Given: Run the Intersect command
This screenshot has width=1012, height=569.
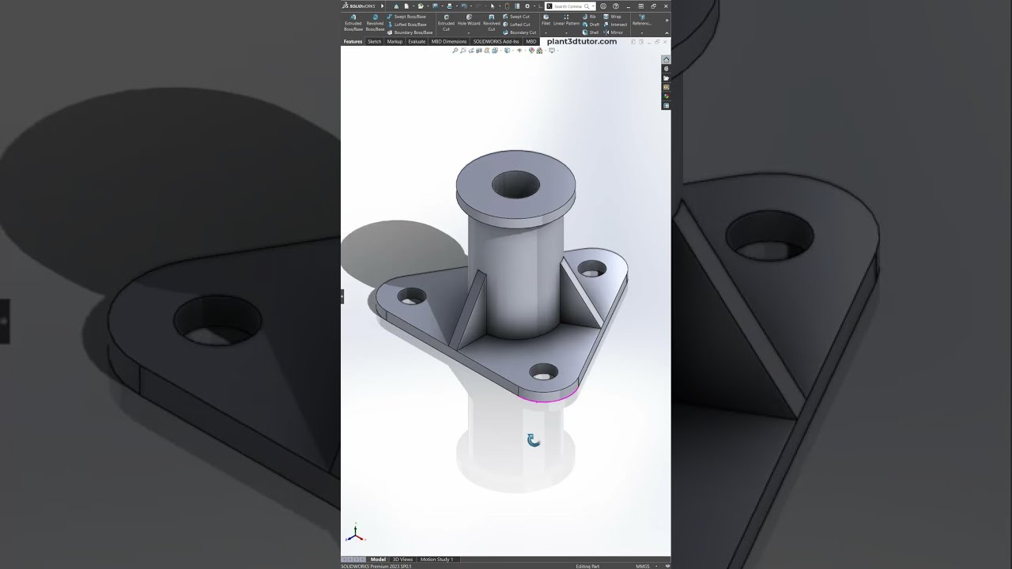Looking at the screenshot, I should click(x=615, y=24).
